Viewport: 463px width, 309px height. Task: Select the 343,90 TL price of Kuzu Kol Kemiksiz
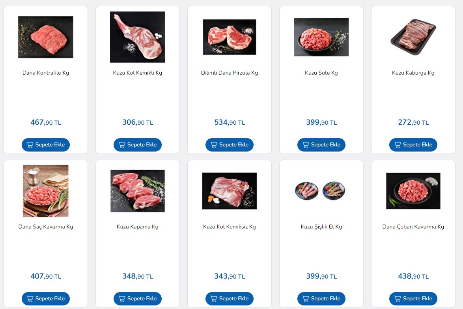click(230, 276)
